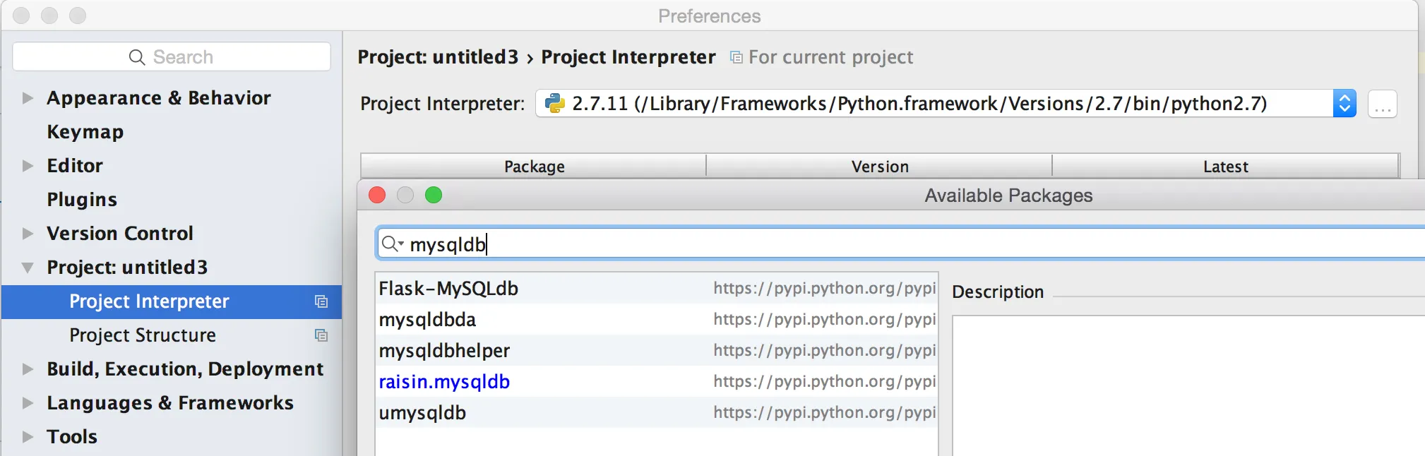Open the Project Interpreter dropdown arrows
1425x456 pixels.
(1344, 104)
